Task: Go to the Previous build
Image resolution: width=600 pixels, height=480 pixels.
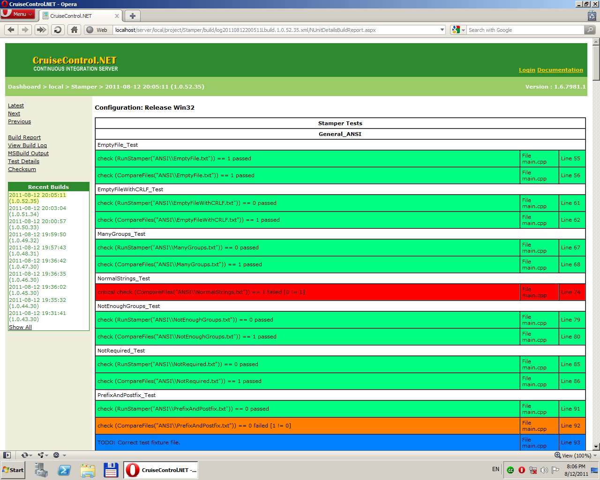Action: pyautogui.click(x=19, y=121)
